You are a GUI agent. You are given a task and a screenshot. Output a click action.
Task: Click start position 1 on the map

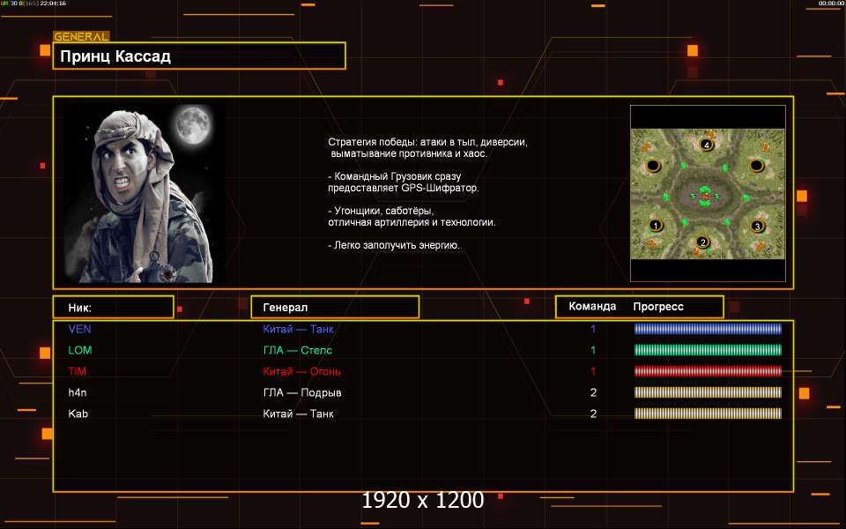coord(654,226)
